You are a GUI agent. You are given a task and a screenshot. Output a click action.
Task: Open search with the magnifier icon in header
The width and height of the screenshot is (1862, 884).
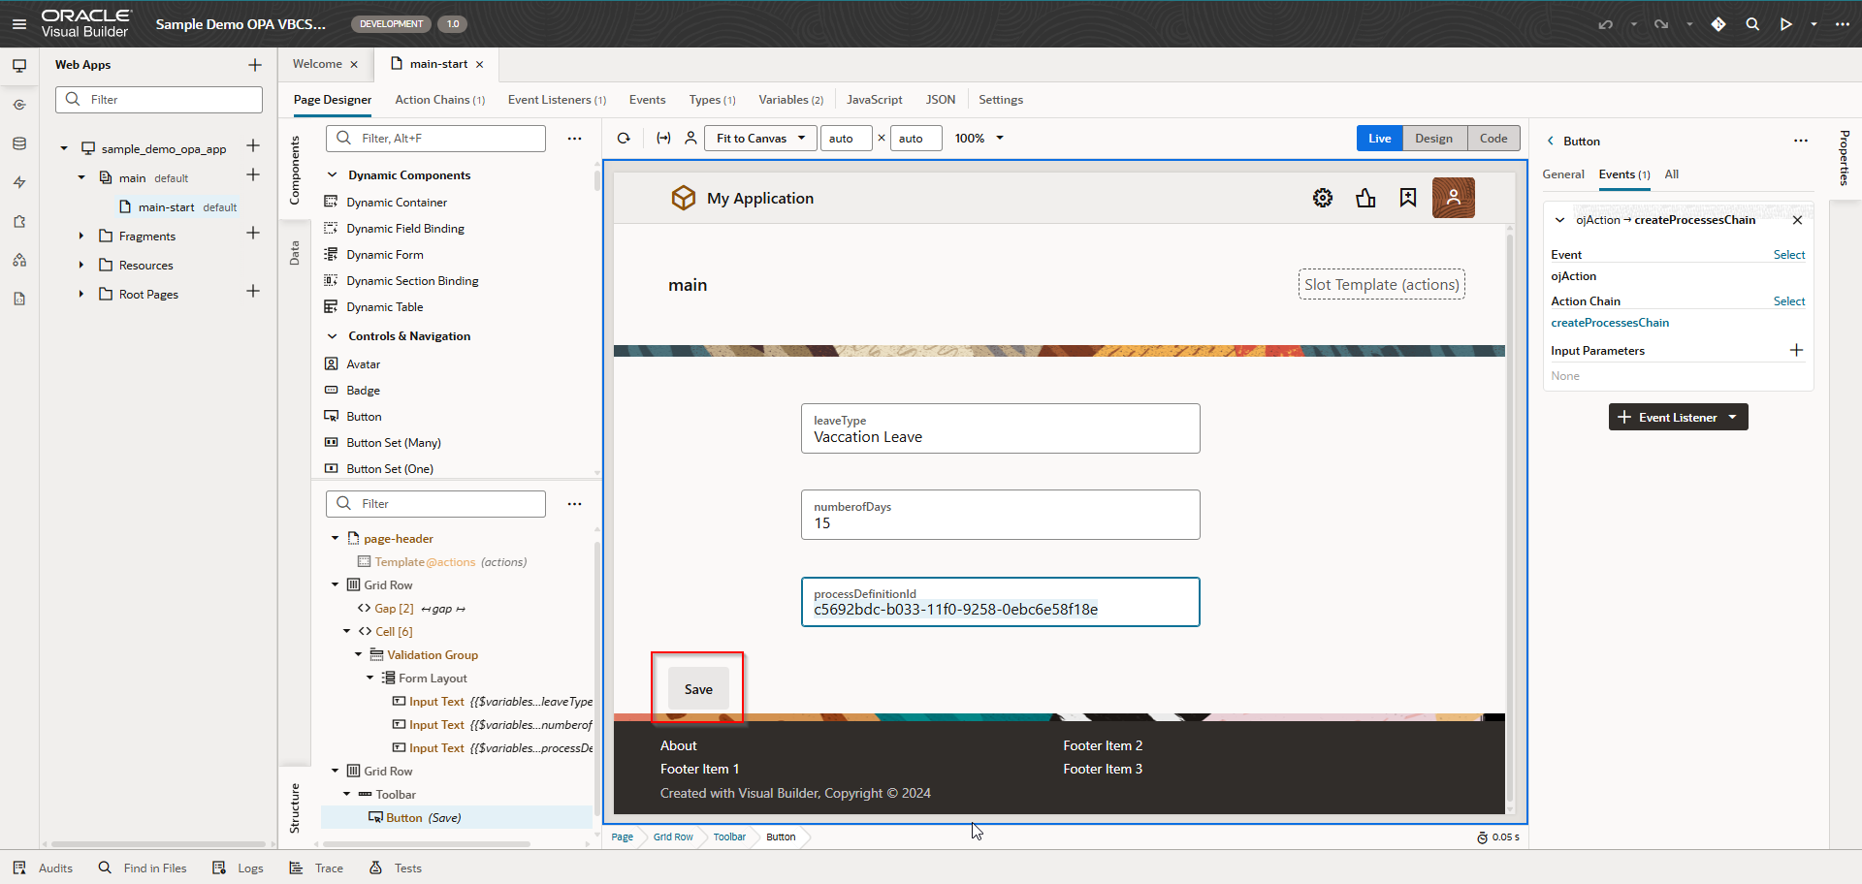coord(1752,23)
